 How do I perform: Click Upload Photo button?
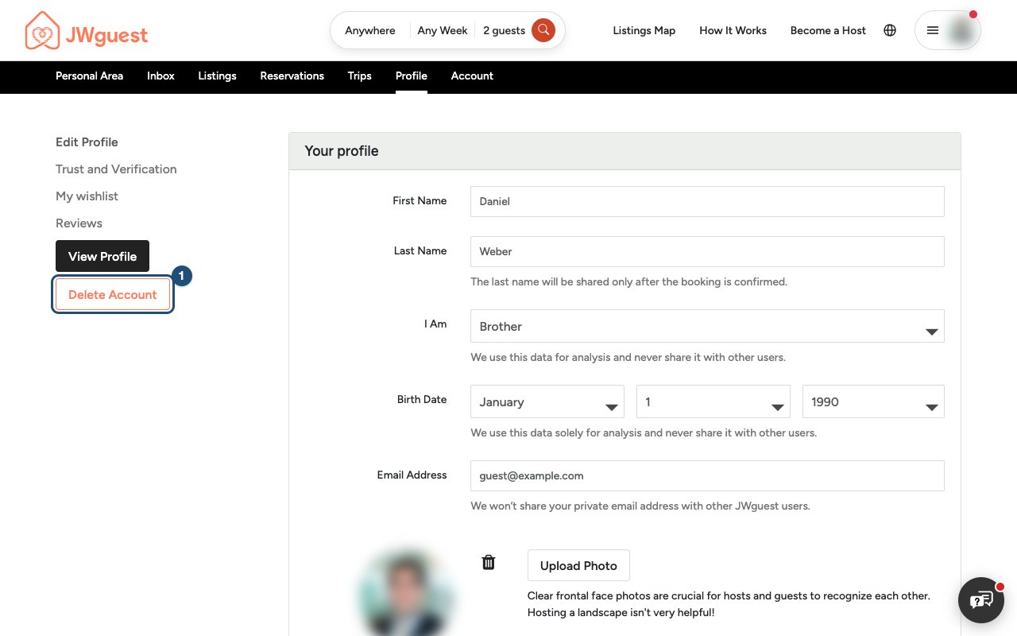tap(578, 565)
